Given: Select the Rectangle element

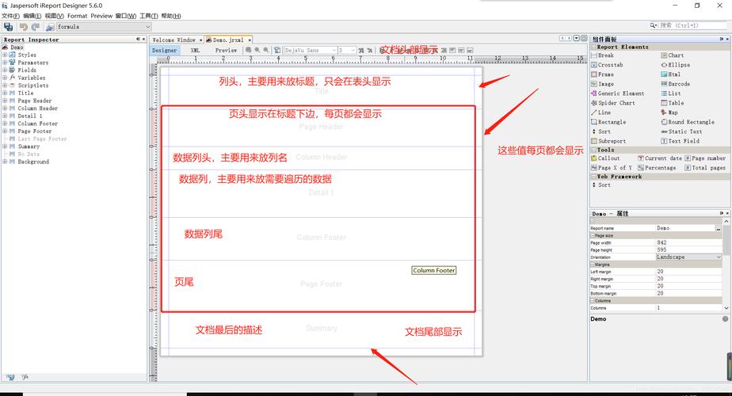Looking at the screenshot, I should click(608, 122).
